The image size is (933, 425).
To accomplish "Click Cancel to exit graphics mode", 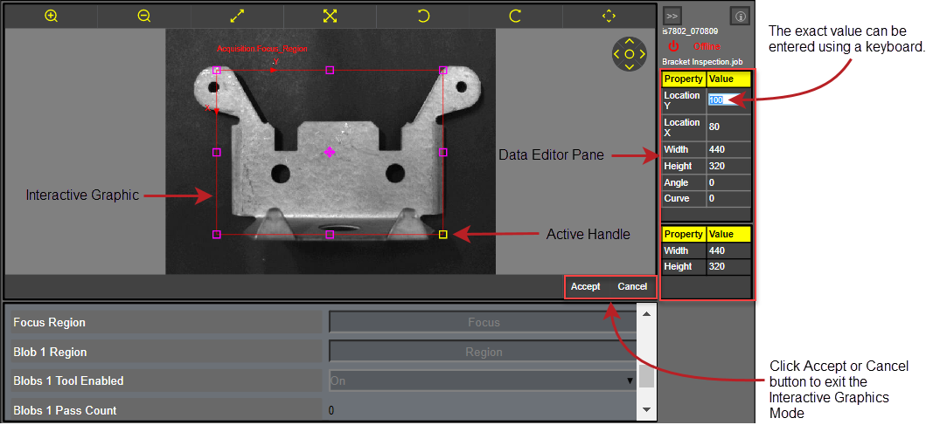I will click(x=632, y=286).
